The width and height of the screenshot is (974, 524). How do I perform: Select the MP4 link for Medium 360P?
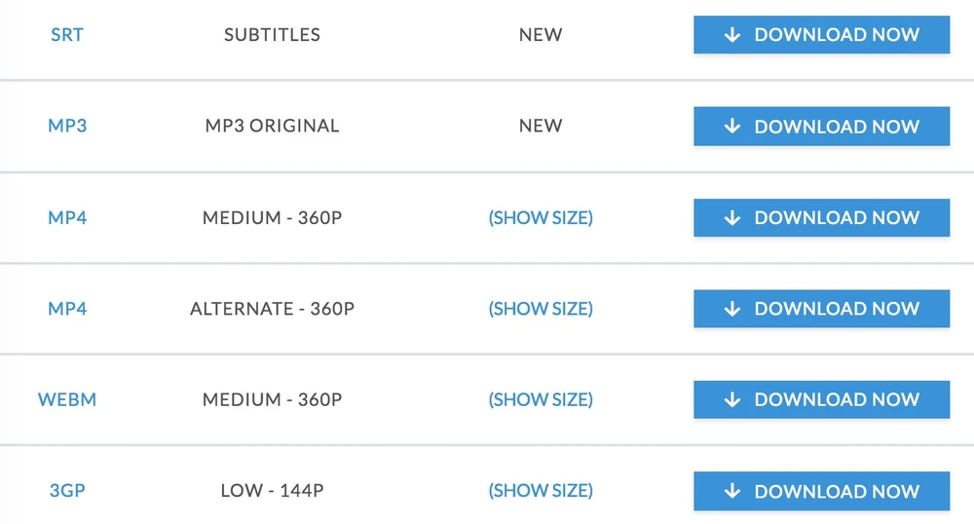point(67,217)
